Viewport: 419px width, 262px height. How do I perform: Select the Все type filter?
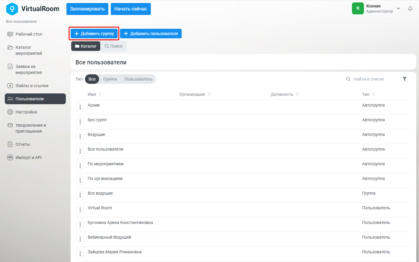point(92,79)
